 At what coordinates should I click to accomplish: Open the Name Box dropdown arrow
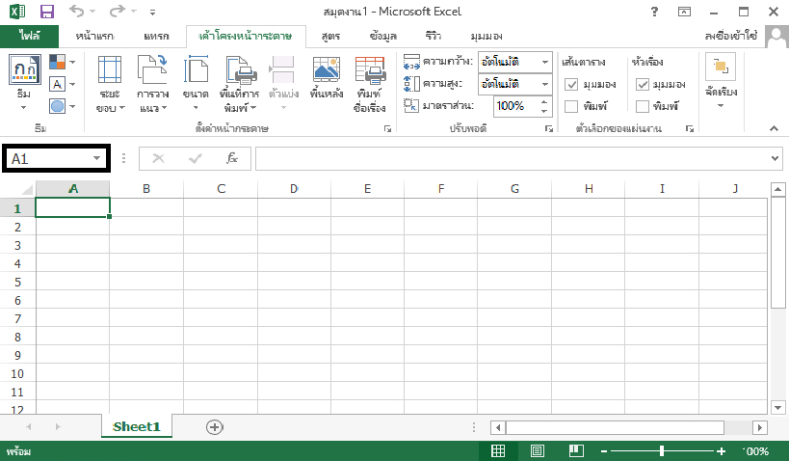pos(96,158)
